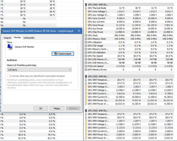Toggle the checkbox for hiding modes the monitor cannot display
This screenshot has width=177, height=141.
tap(8, 76)
